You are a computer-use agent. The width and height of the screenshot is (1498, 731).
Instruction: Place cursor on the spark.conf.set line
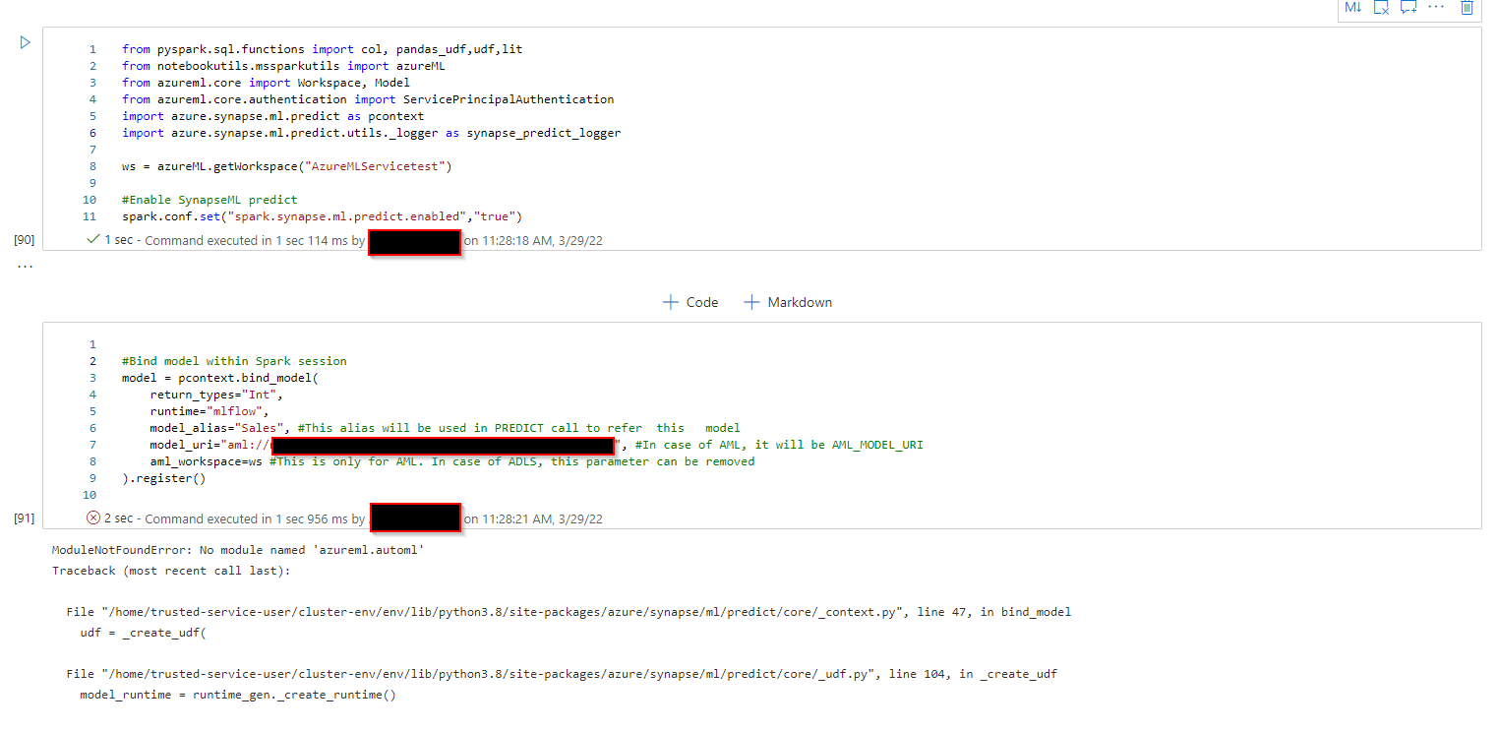pos(322,216)
